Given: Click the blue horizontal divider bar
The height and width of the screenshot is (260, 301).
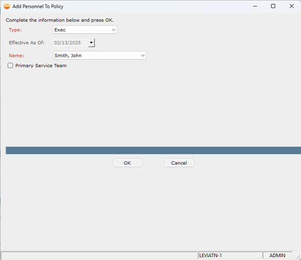Looking at the screenshot, I should [x=154, y=151].
